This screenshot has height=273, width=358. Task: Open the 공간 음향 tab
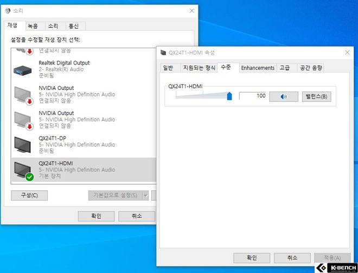point(311,68)
